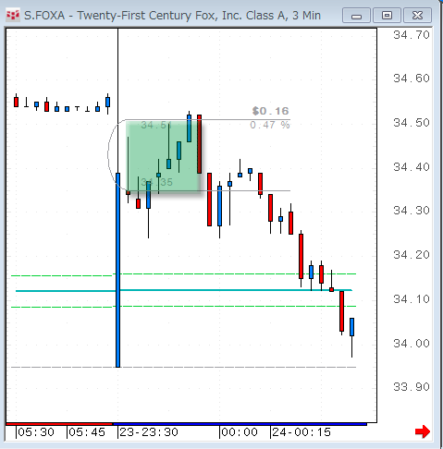
Task: Close the S.FOXA chart window
Action: 417,16
